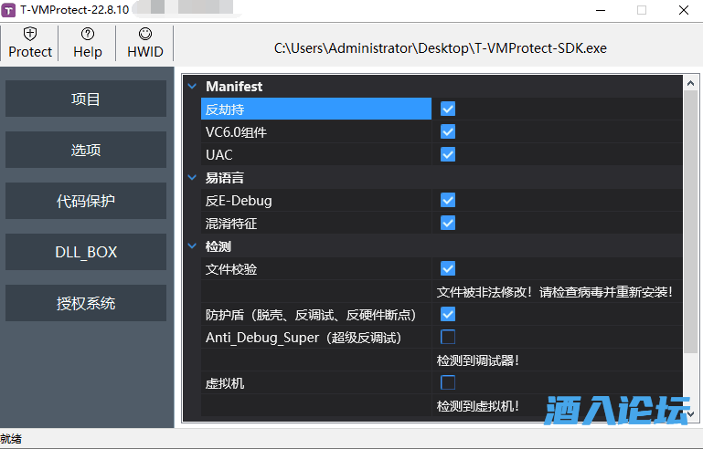This screenshot has width=703, height=449.
Task: Switch to the 选项 sidebar tab
Action: [x=86, y=150]
